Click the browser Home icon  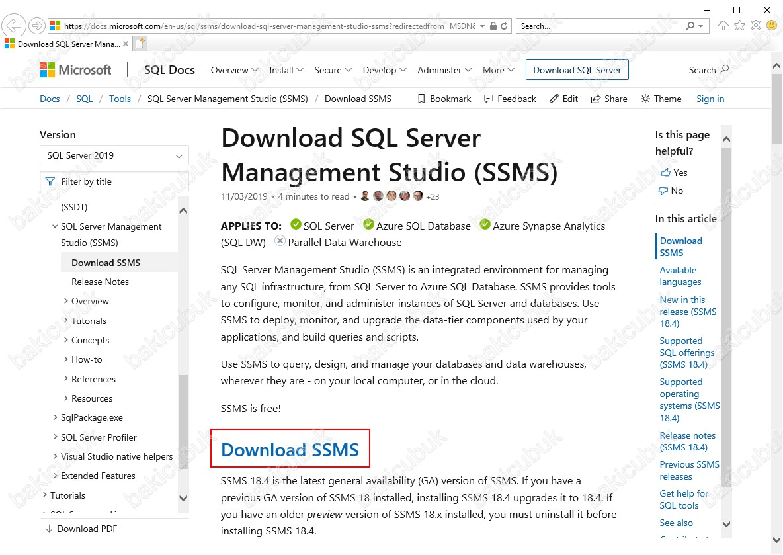723,26
